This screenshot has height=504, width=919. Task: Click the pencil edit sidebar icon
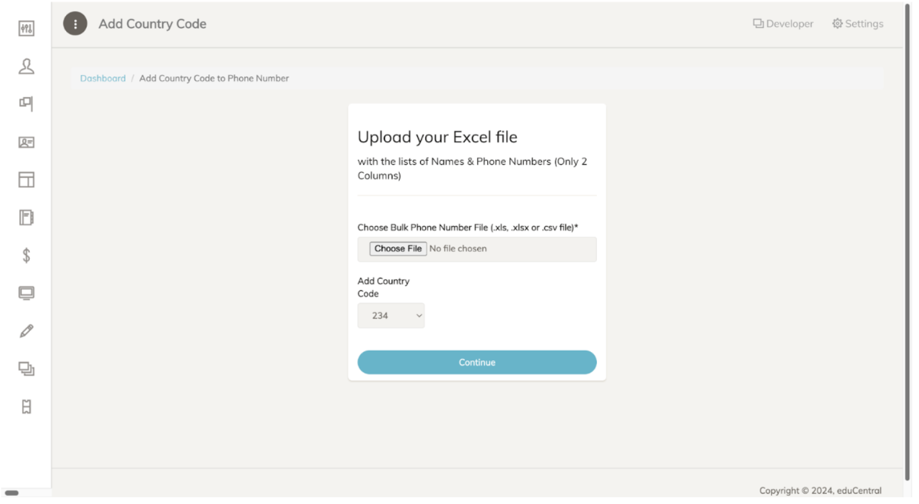coord(27,331)
